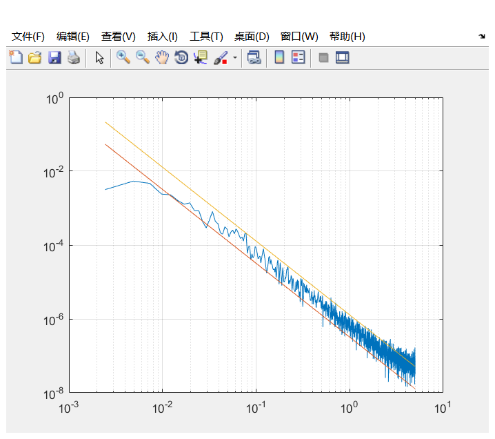Viewport: 495px width, 439px height.
Task: Insert a legend using the toolbar icon
Action: 298,58
